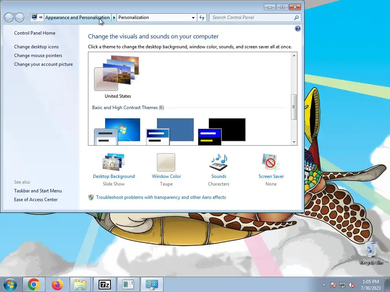
Task: Click the Window Color text link
Action: (x=166, y=176)
